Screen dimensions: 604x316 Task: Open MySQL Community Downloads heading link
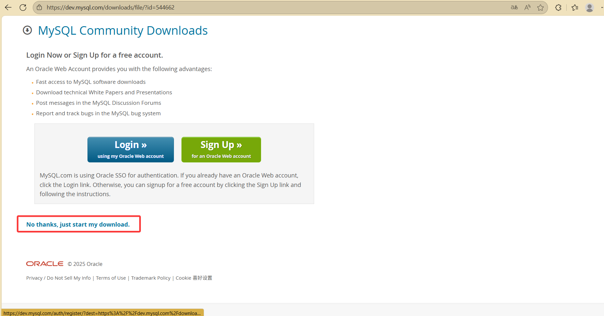click(x=123, y=30)
